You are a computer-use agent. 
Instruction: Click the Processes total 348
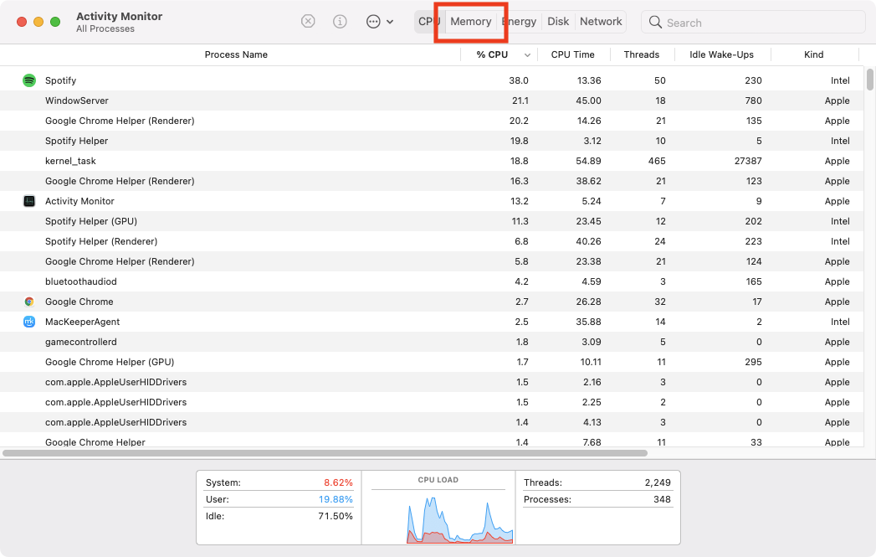662,499
